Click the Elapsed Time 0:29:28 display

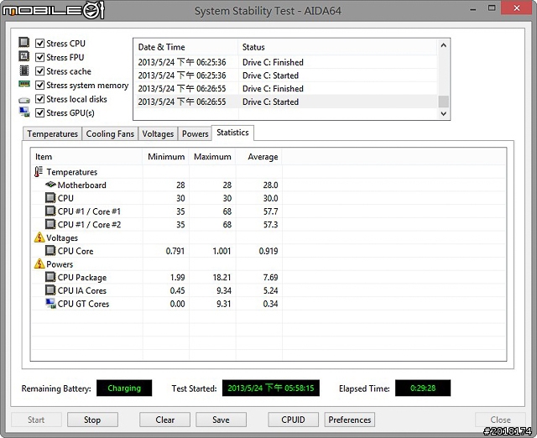click(423, 388)
